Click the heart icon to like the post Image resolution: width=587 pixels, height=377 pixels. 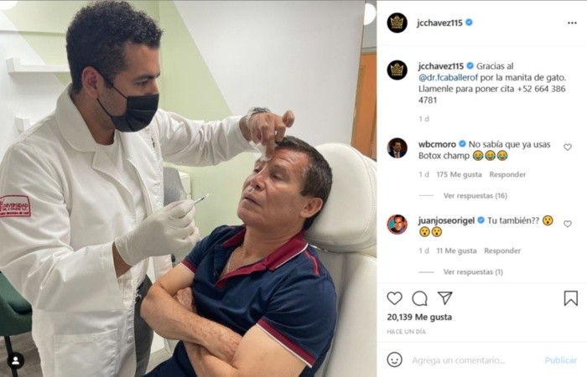[394, 298]
